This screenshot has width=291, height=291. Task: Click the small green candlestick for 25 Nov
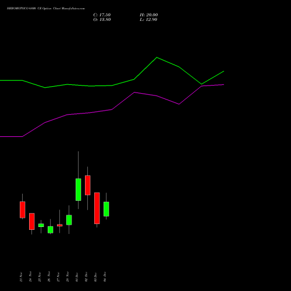41,225
